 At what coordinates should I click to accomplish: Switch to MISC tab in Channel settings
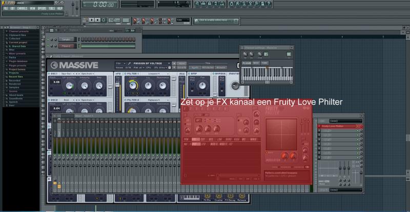[257, 63]
